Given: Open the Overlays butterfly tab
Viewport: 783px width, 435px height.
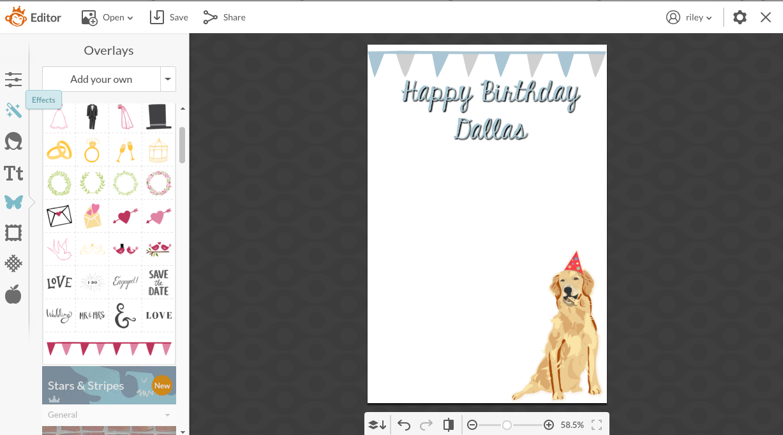Looking at the screenshot, I should [13, 202].
